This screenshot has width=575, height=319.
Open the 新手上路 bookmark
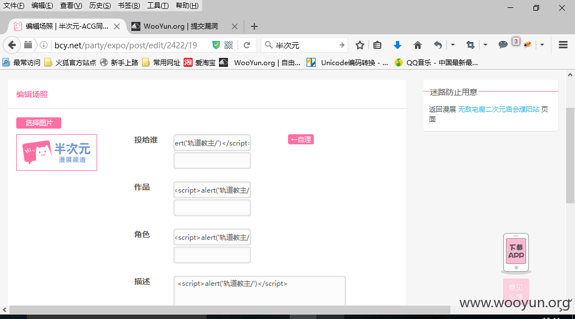coord(119,63)
